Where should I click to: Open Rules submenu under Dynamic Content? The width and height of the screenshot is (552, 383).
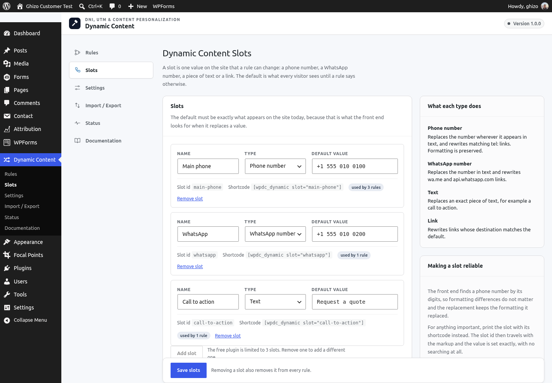11,174
